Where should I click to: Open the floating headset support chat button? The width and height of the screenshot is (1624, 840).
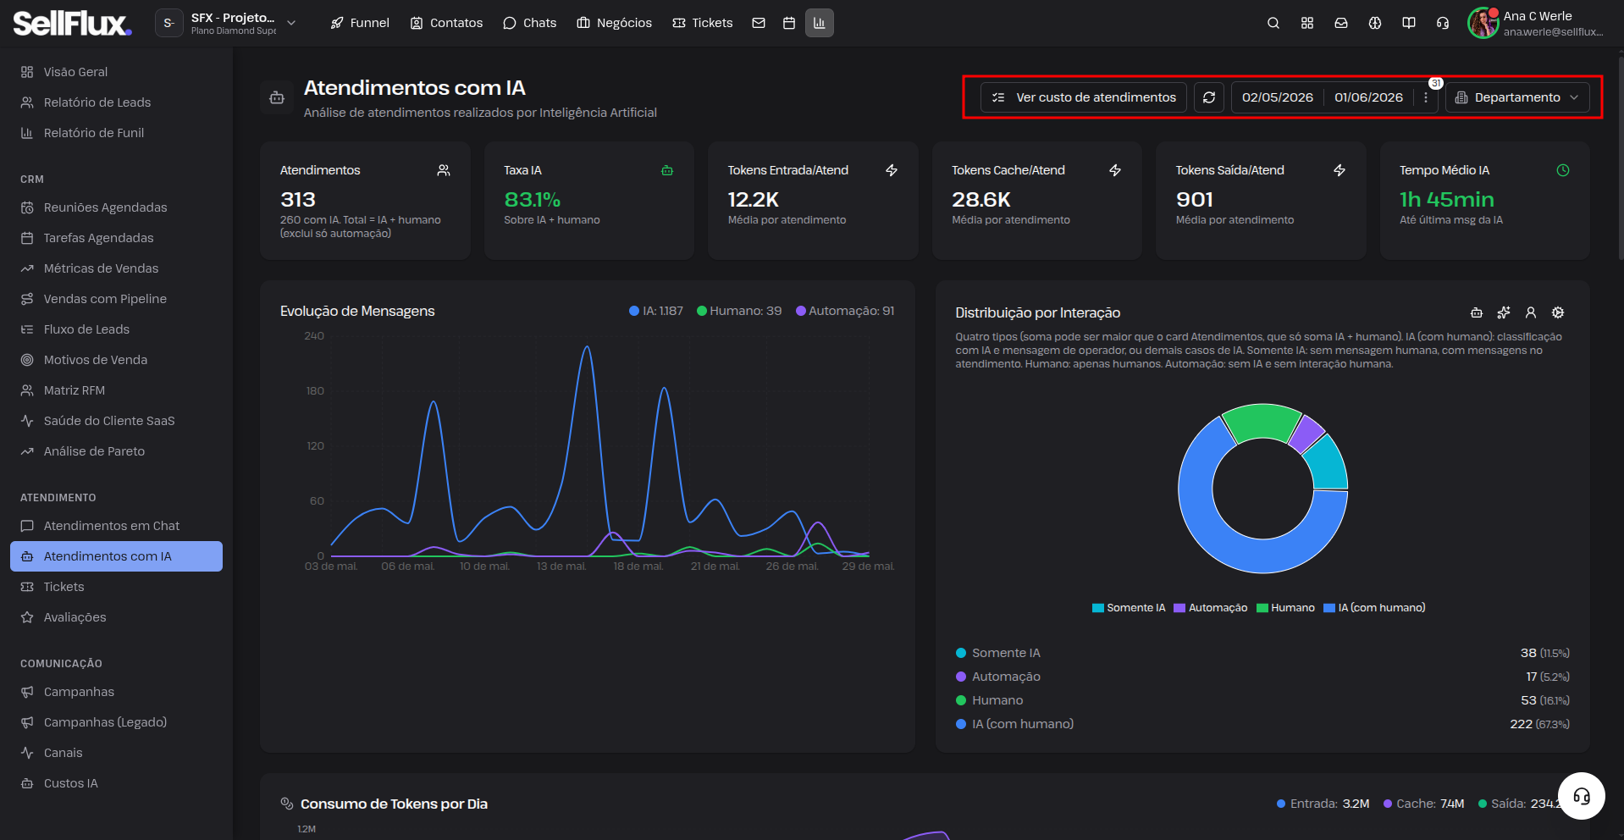click(x=1581, y=796)
